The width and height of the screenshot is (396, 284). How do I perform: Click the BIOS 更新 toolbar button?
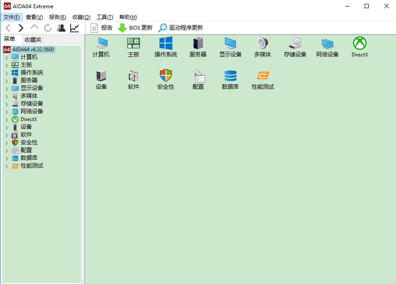click(135, 28)
